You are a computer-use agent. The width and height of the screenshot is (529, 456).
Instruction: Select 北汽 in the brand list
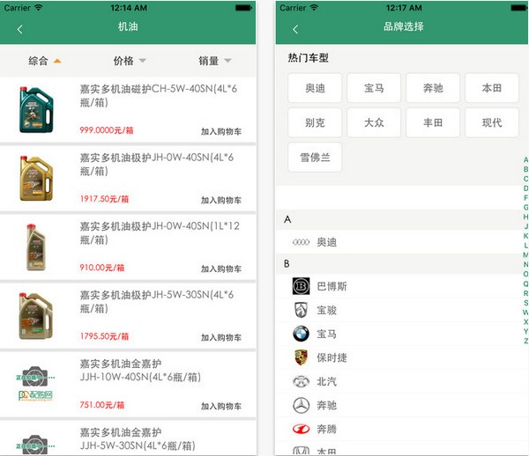326,381
